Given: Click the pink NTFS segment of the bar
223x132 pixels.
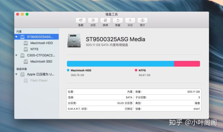Looking at the screenshot, I should click(x=187, y=64).
